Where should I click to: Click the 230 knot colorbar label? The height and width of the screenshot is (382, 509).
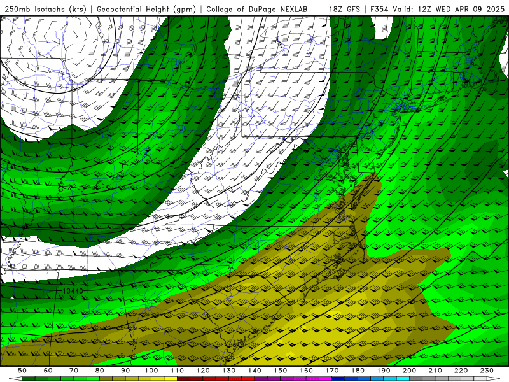(x=487, y=371)
